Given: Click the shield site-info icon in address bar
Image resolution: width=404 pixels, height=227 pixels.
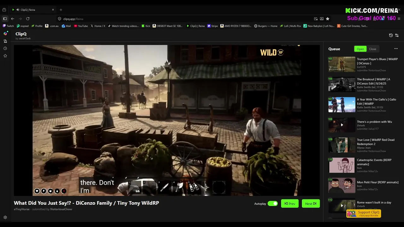Looking at the screenshot, I should (59, 19).
